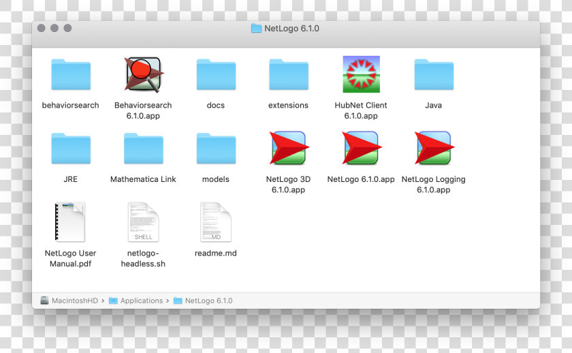Click the MacintoshHD drive icon in path bar
Viewport: 572px width, 353px height.
[44, 301]
